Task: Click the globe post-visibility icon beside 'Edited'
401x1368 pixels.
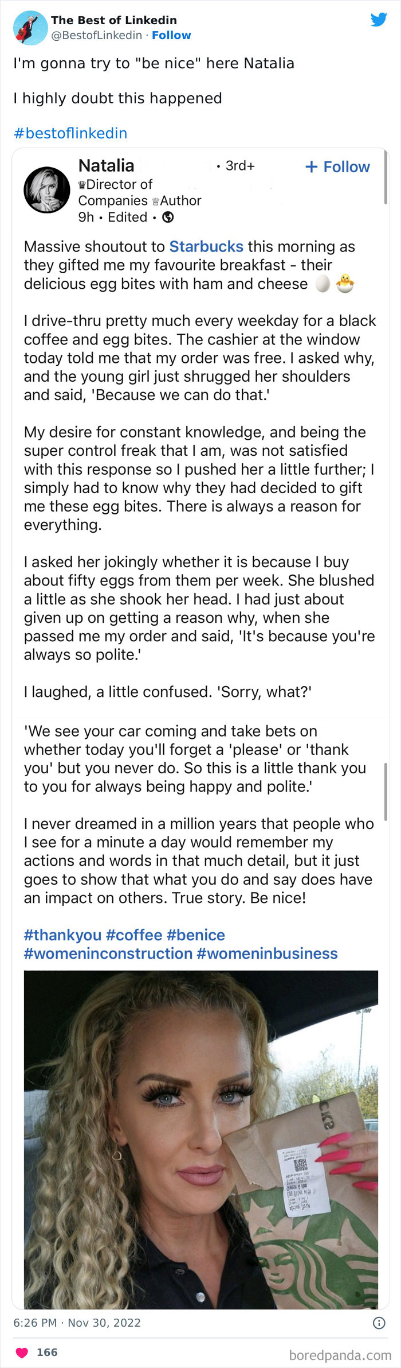Action: tap(167, 217)
